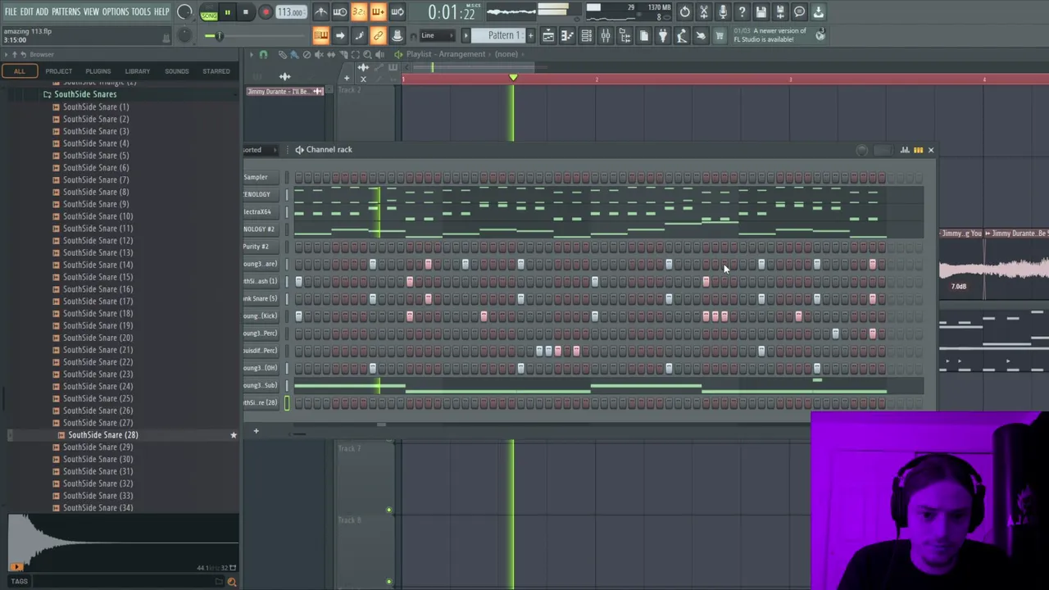Open the FILE menu
Viewport: 1049px width, 590px height.
11,11
